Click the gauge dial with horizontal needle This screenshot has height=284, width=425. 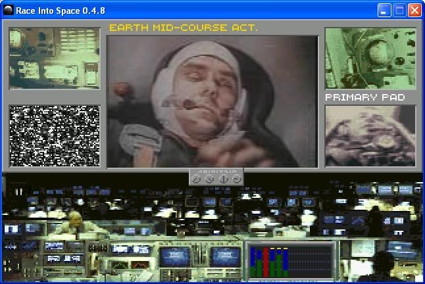[x=237, y=179]
